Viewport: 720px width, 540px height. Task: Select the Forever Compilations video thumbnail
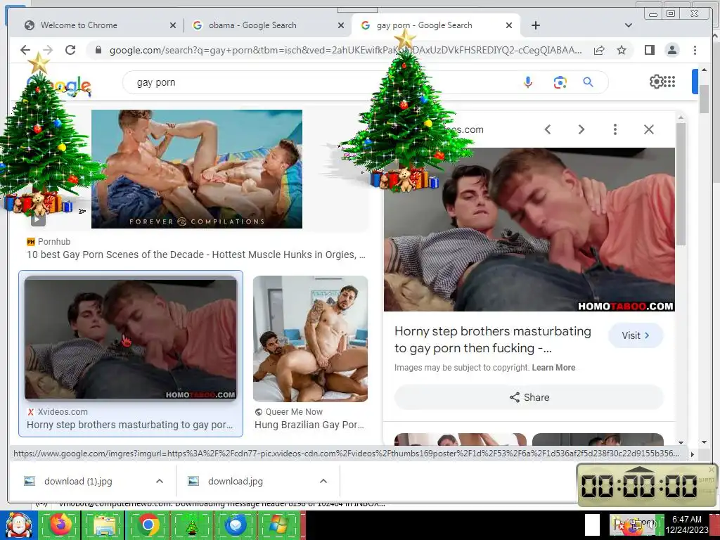click(x=197, y=169)
